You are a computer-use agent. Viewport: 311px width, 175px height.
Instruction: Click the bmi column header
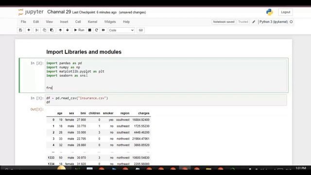[x=83, y=113]
